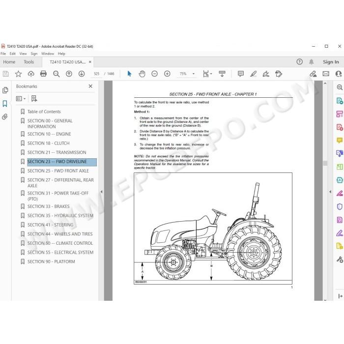The width and height of the screenshot is (344, 344).
Task: Click Sign In button
Action: coord(331,62)
